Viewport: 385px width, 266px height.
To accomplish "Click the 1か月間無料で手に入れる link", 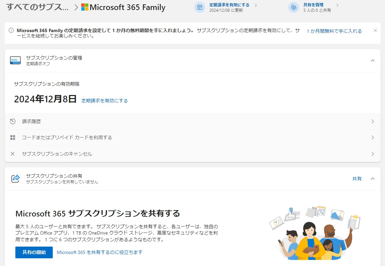I will coord(334,31).
